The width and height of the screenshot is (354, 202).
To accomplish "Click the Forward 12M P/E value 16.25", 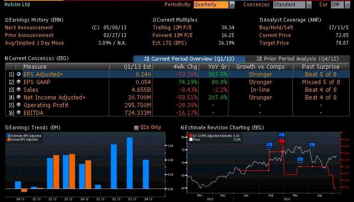I will [x=228, y=35].
